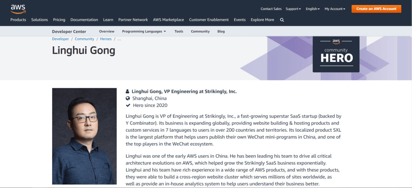Click the Developer breadcrumb link
Image resolution: width=412 pixels, height=188 pixels.
pos(60,39)
